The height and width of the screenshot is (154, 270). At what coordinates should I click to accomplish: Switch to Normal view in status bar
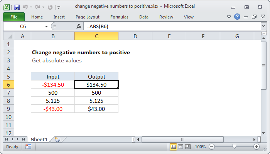click(x=173, y=147)
